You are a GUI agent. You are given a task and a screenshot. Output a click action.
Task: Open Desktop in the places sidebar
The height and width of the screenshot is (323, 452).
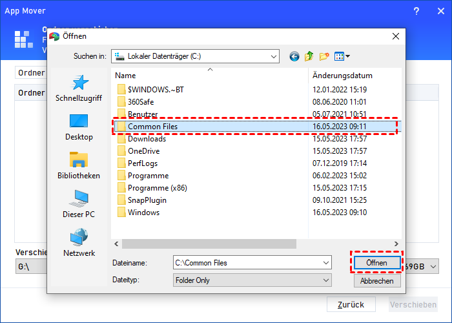click(x=79, y=127)
